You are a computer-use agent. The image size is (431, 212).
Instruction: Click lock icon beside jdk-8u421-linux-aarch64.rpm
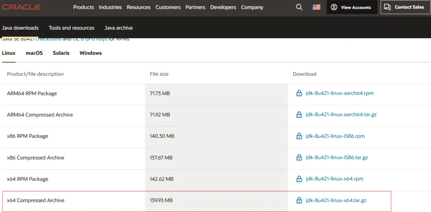[299, 93]
